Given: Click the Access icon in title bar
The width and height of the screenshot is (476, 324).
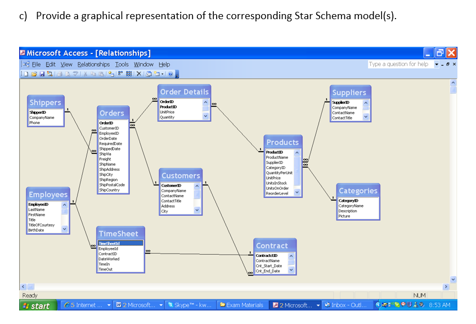Looking at the screenshot, I should pyautogui.click(x=22, y=53).
